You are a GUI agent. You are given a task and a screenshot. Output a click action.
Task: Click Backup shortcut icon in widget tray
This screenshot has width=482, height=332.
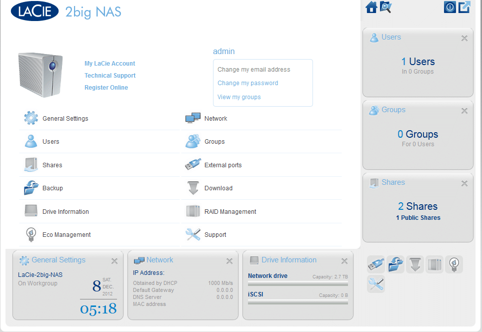[395, 264]
